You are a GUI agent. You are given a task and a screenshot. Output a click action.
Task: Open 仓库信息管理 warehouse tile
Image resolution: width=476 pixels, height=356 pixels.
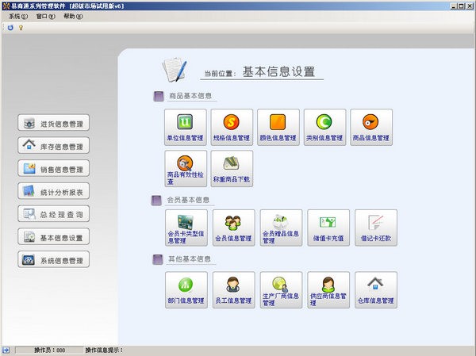pyautogui.click(x=375, y=290)
